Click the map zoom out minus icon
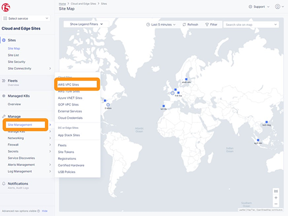288x216 pixels. (x=276, y=204)
